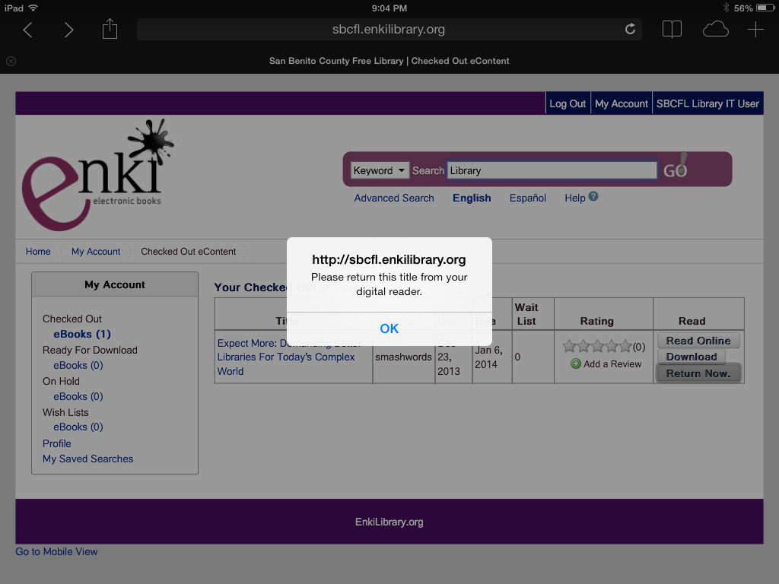Click the Read Online button
This screenshot has width=779, height=584.
tap(698, 341)
